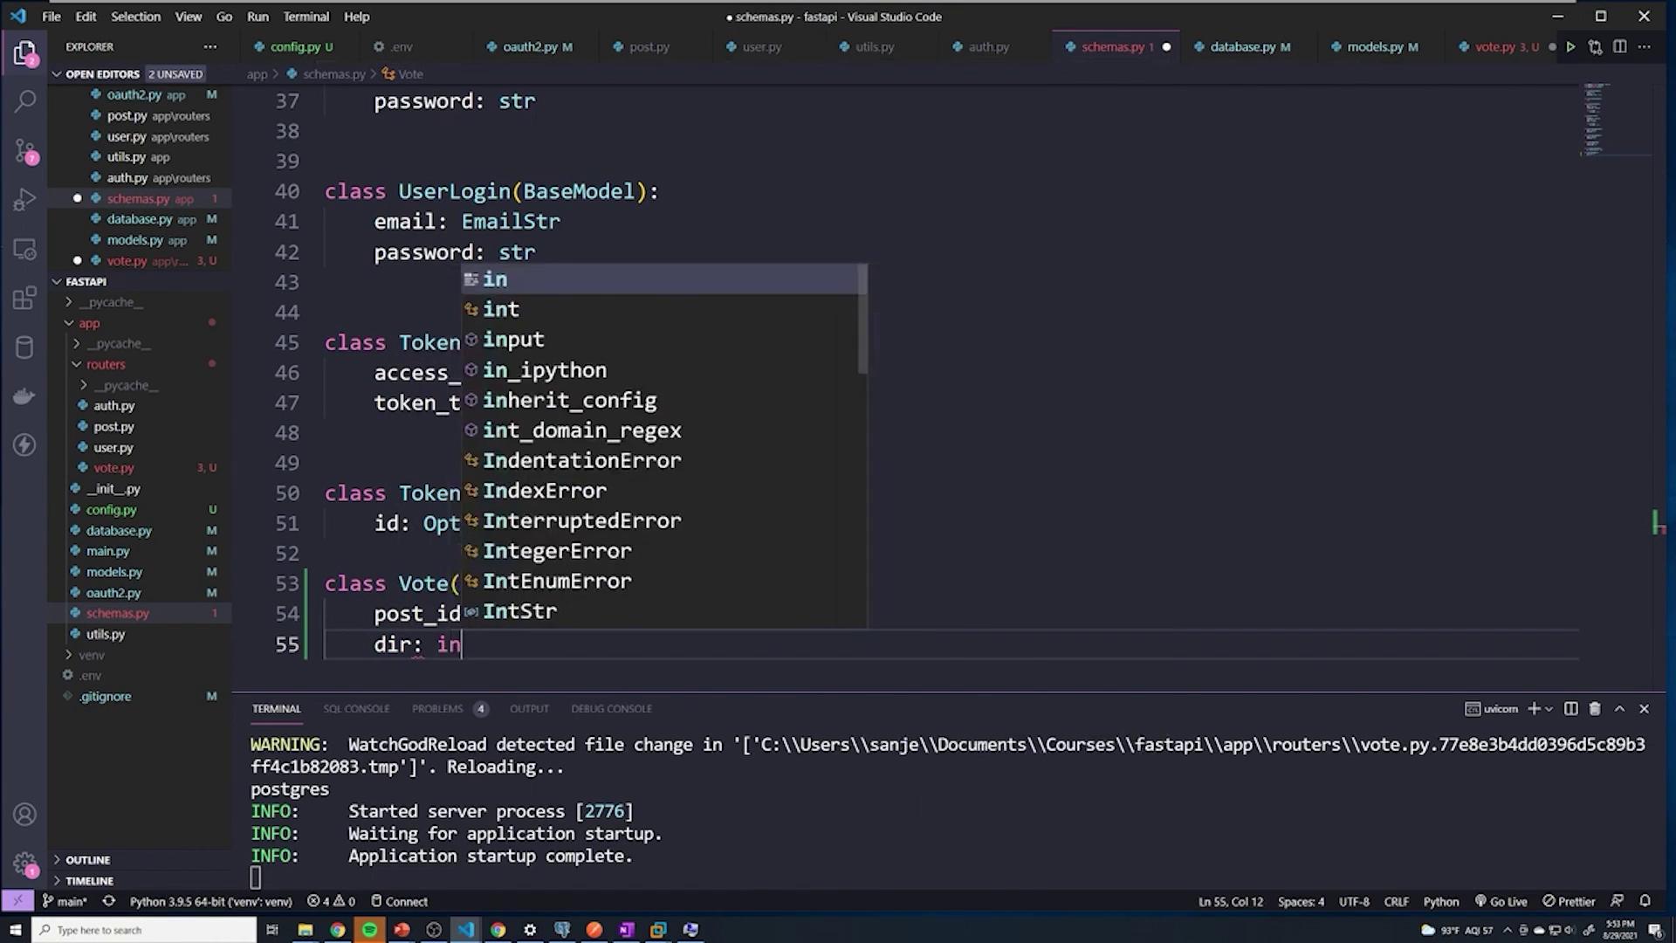Screen dimensions: 1676x943
Task: Open the Search view in activity bar
Action: click(x=24, y=102)
